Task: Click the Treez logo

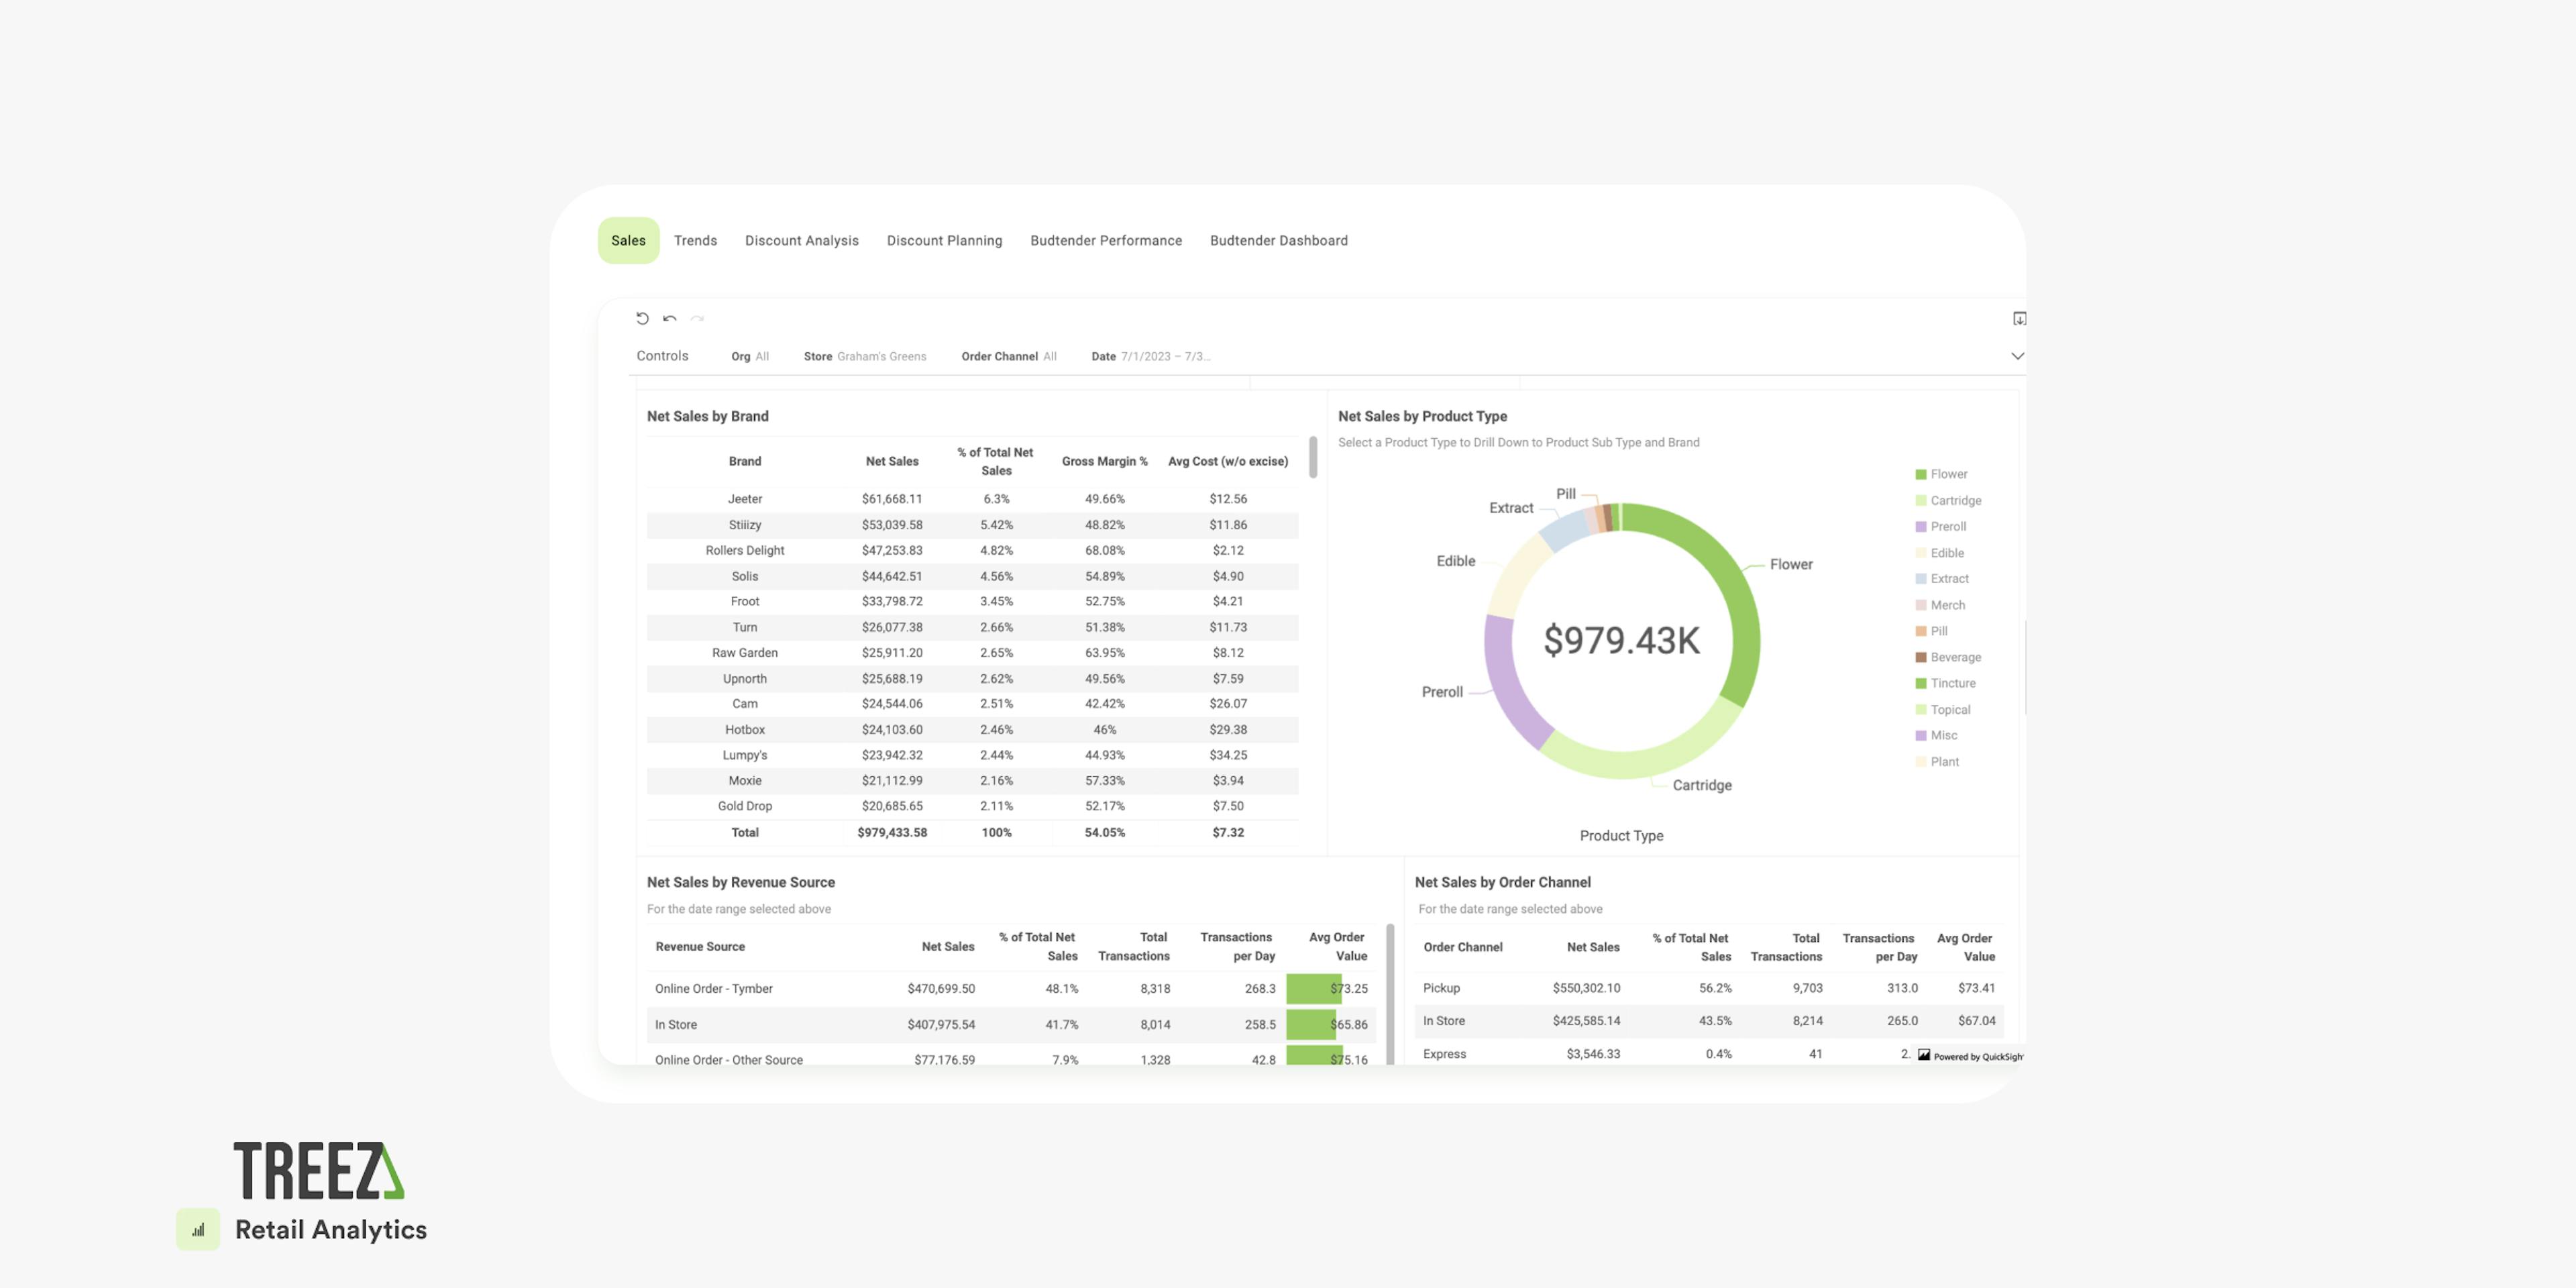Action: 319,1170
